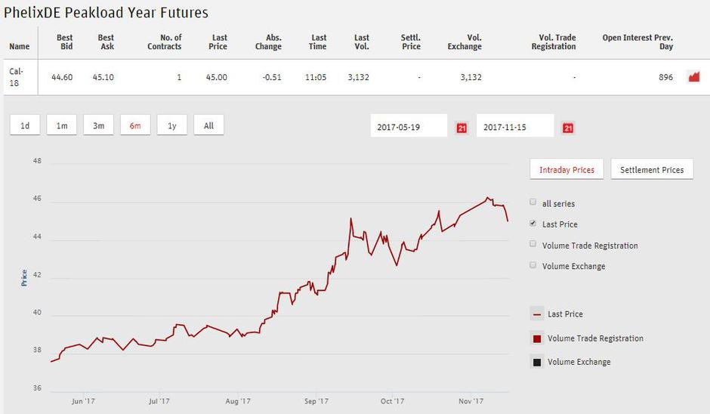Click the Last Price legend line icon
This screenshot has height=414, width=710.
coord(537,314)
